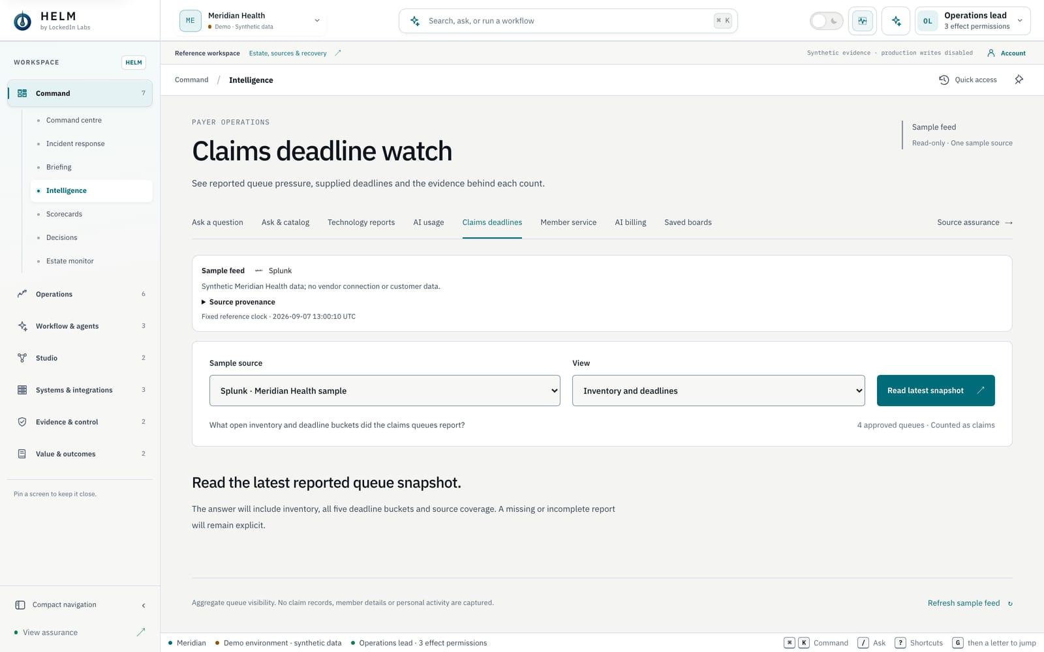The image size is (1044, 652).
Task: Click the Compact navigation panel icon
Action: coord(20,605)
